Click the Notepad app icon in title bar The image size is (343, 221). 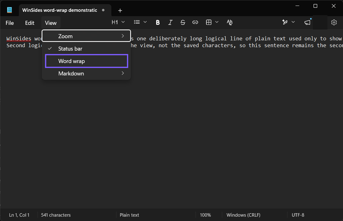pyautogui.click(x=9, y=10)
